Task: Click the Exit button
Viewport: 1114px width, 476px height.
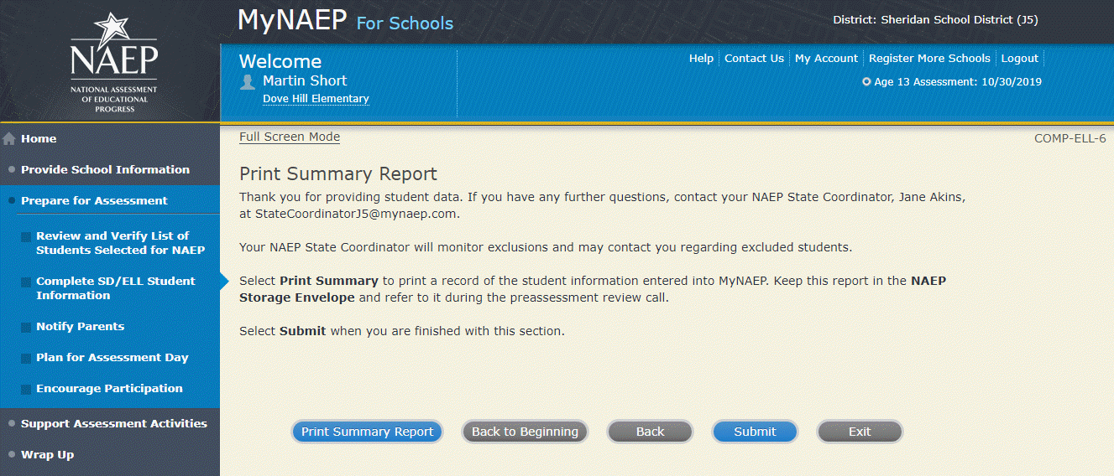Action: click(x=860, y=432)
